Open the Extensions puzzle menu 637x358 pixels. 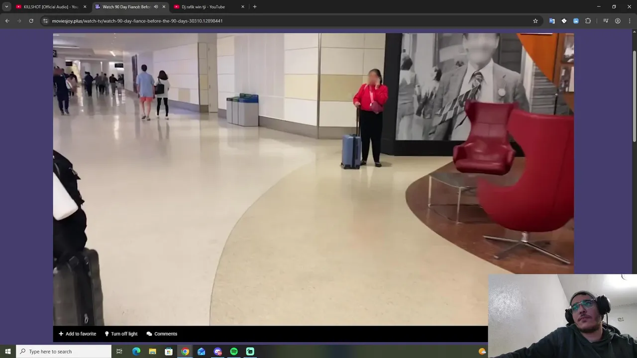588,21
